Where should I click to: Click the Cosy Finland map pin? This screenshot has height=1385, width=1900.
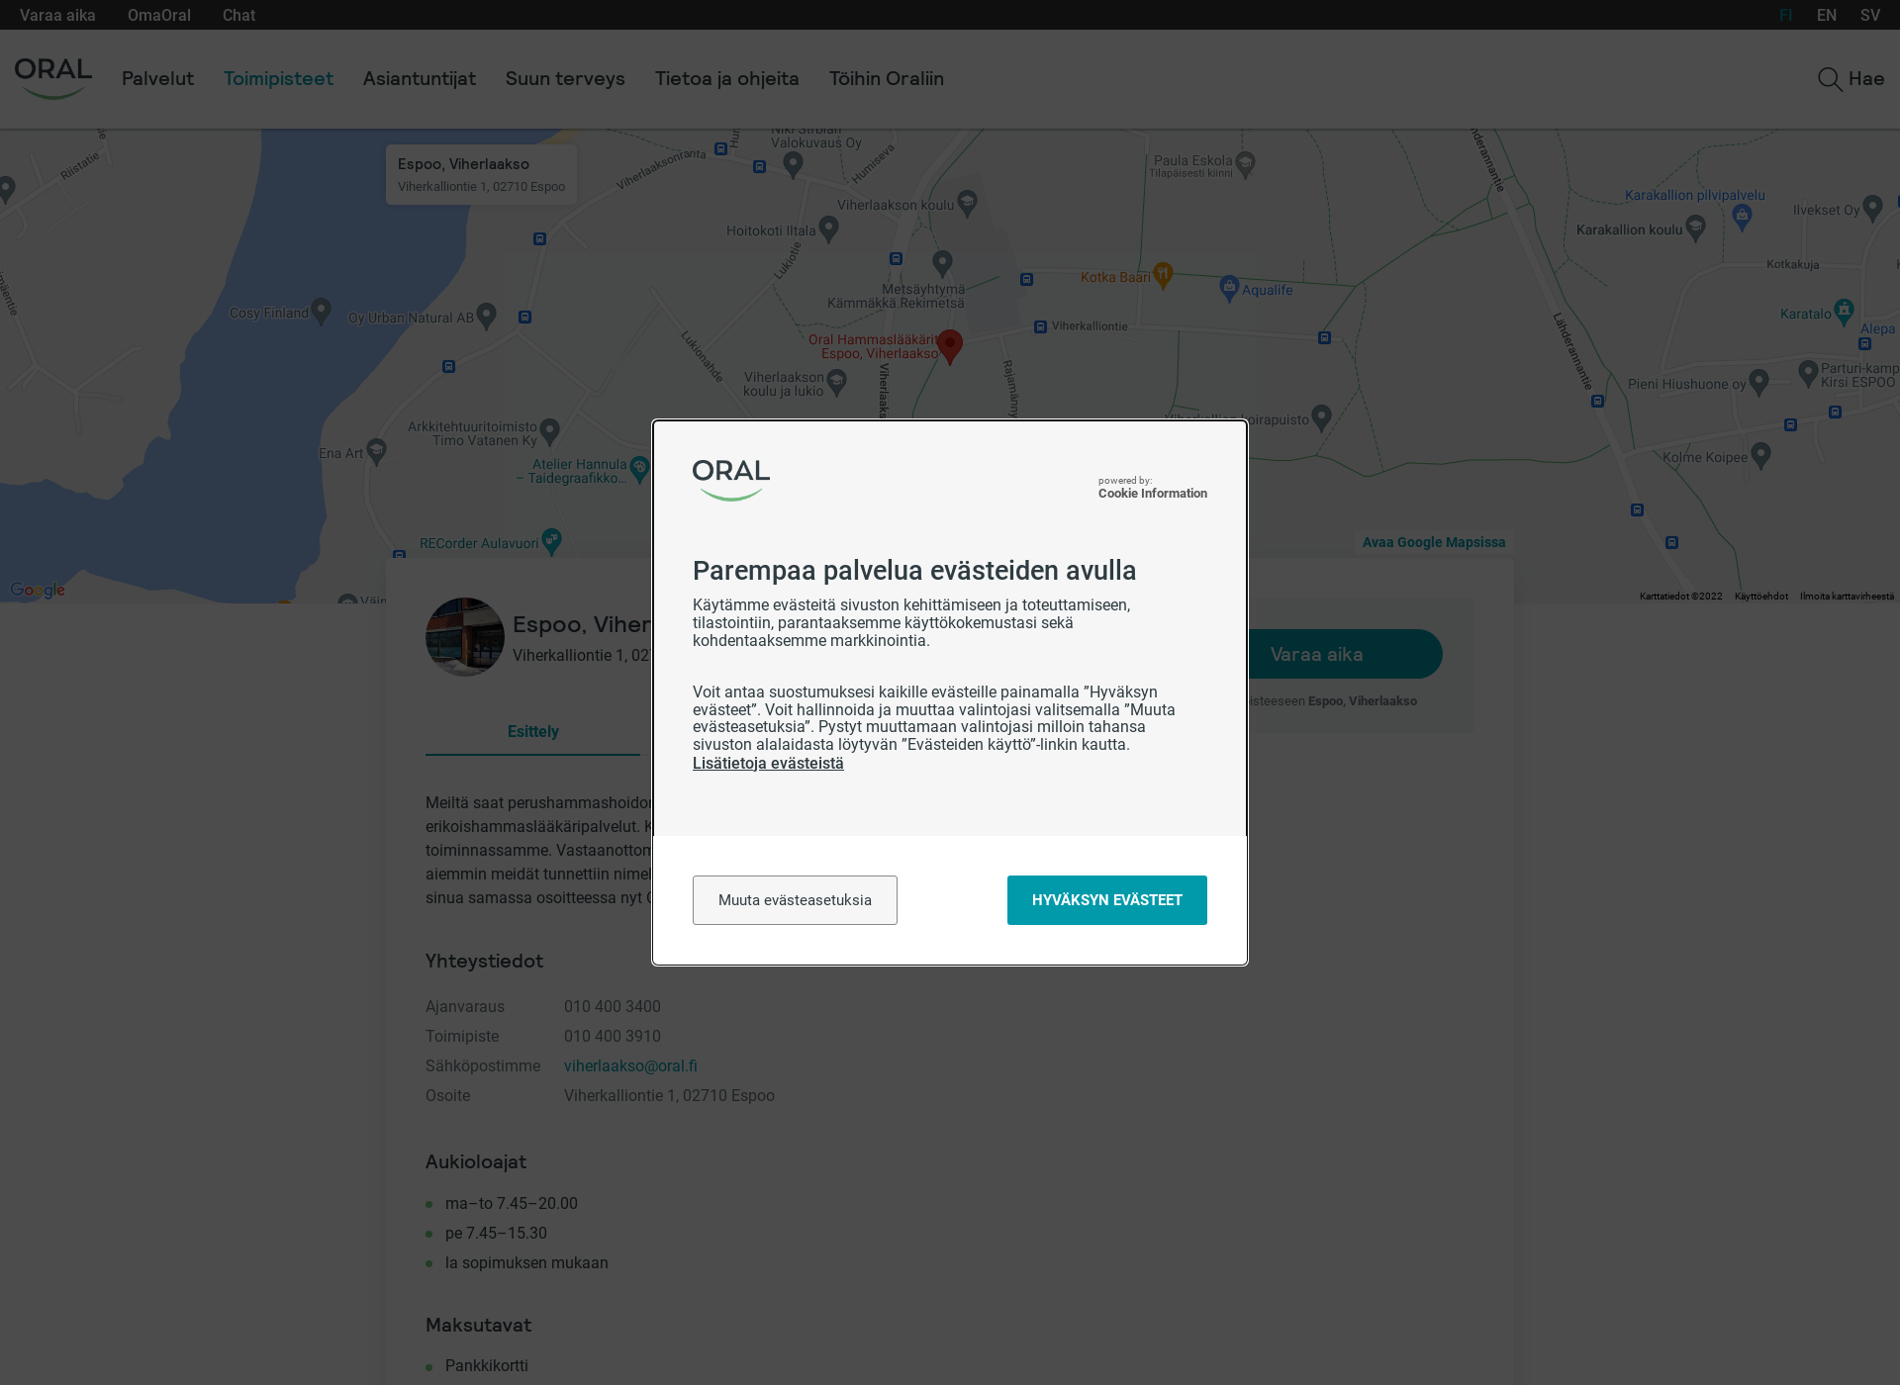pos(321,311)
